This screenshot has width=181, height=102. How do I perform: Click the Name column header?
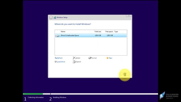pos(63,31)
